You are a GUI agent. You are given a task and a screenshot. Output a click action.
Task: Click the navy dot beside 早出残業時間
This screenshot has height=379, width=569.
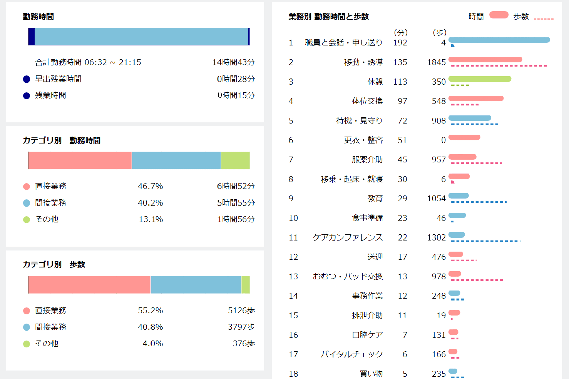26,79
